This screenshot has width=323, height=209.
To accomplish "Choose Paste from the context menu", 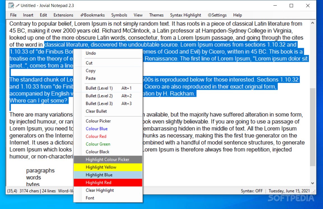I will [108, 78].
